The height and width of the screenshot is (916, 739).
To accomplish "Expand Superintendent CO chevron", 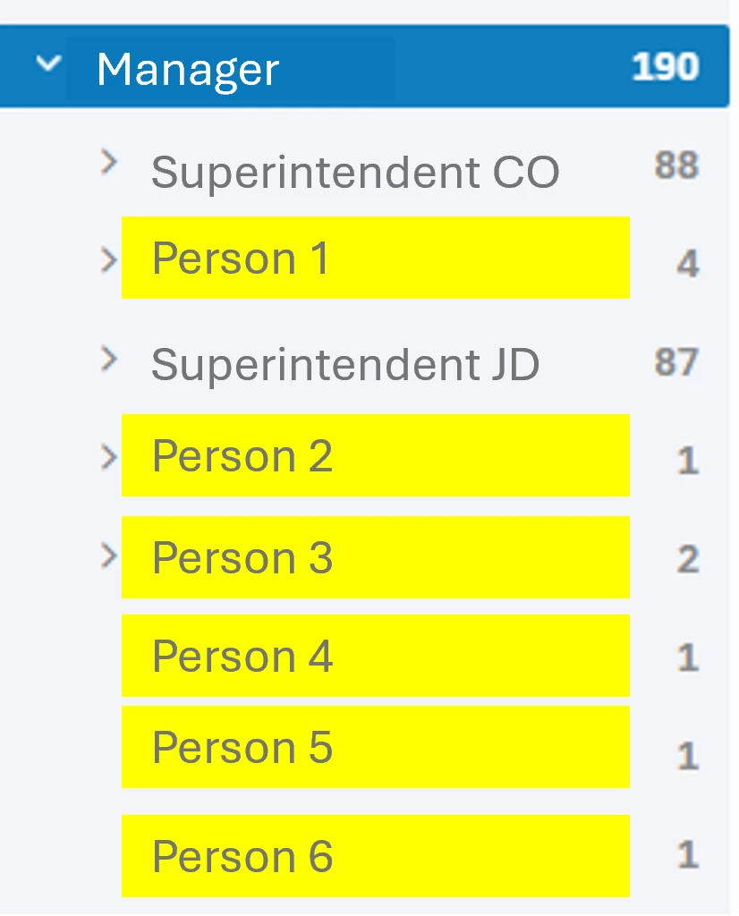I will pos(108,162).
